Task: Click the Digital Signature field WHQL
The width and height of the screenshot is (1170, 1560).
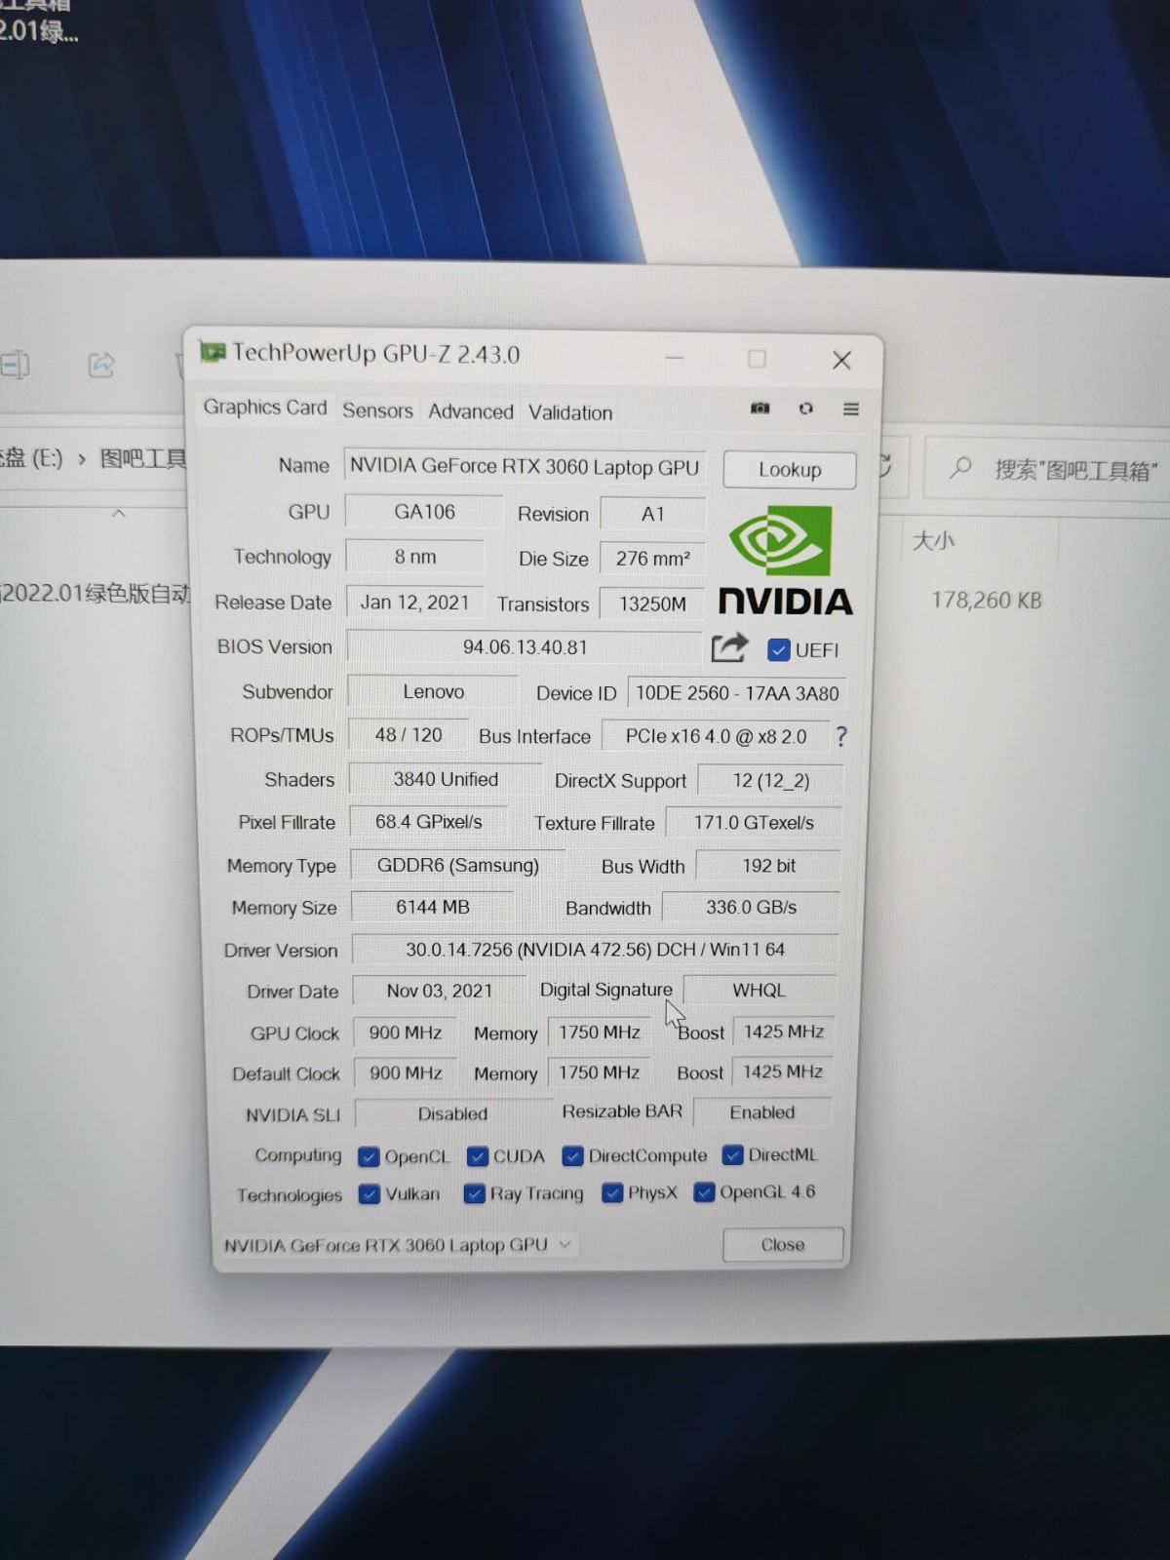Action: 759,990
